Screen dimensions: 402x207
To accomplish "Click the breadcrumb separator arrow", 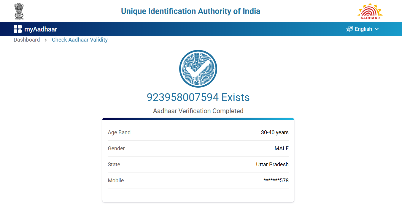I will click(46, 40).
